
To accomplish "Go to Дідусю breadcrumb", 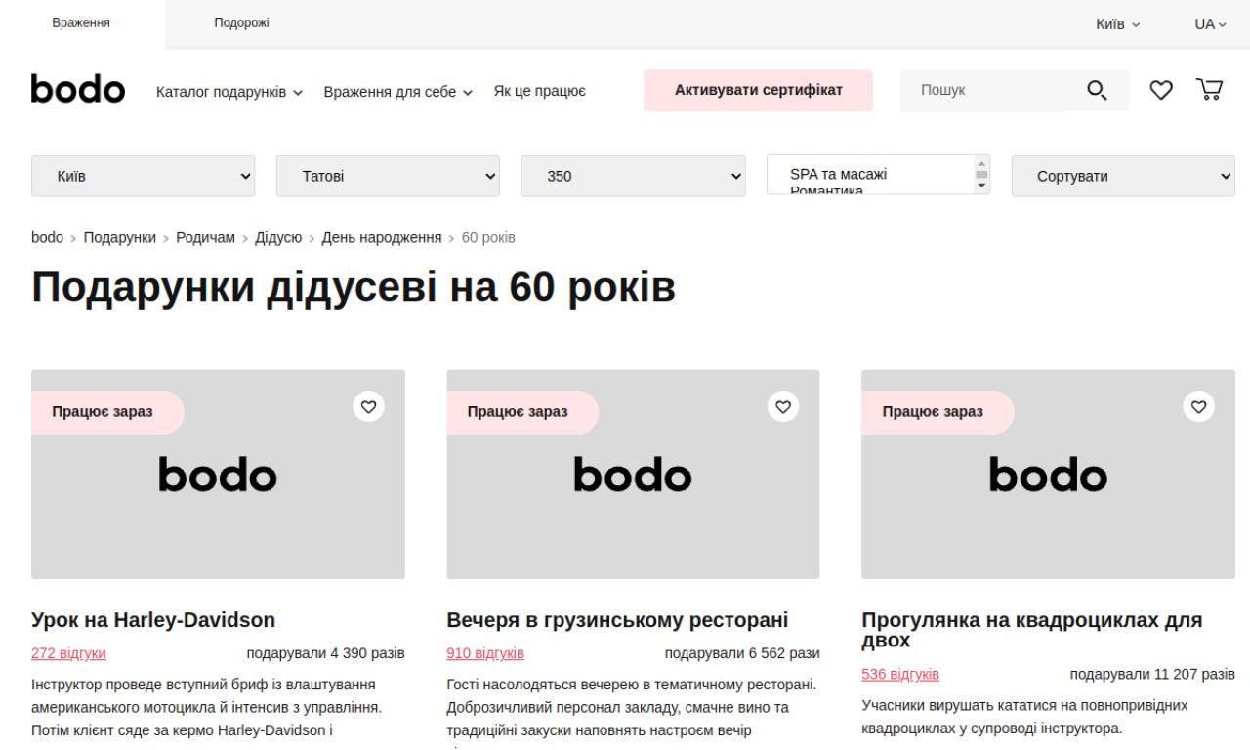I will (278, 237).
